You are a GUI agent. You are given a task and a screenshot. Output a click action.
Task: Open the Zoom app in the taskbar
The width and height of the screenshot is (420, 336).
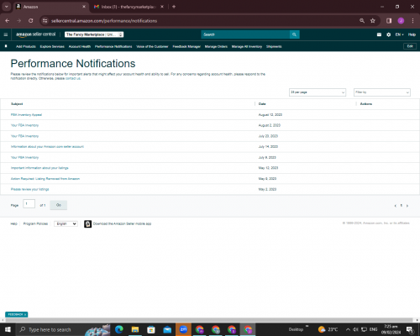(x=183, y=329)
